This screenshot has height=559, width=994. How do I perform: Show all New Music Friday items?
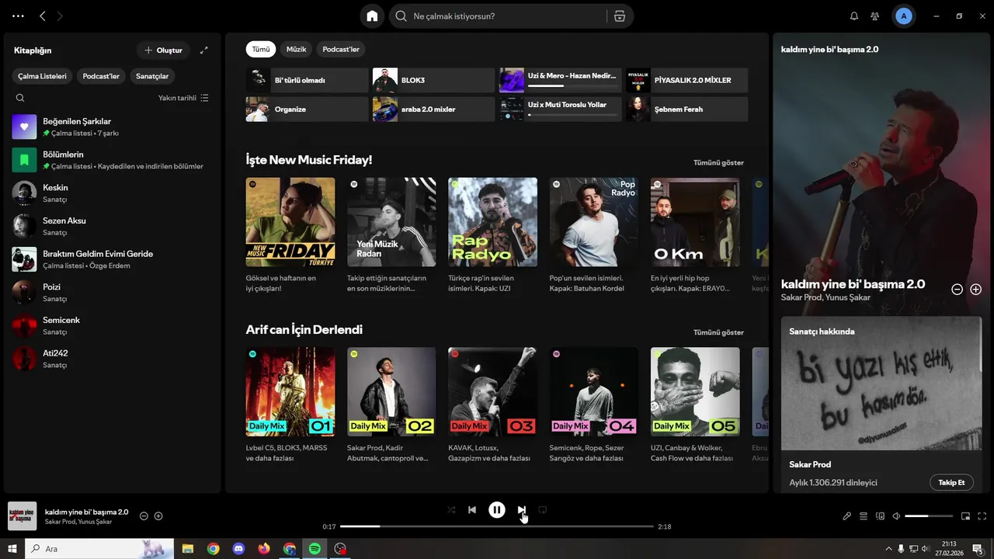click(x=718, y=162)
